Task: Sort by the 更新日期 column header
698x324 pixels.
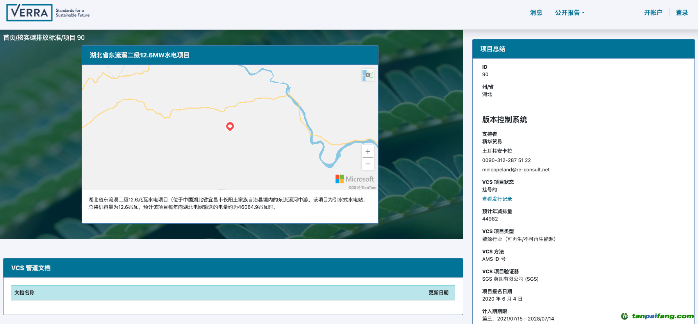Action: coord(438,292)
